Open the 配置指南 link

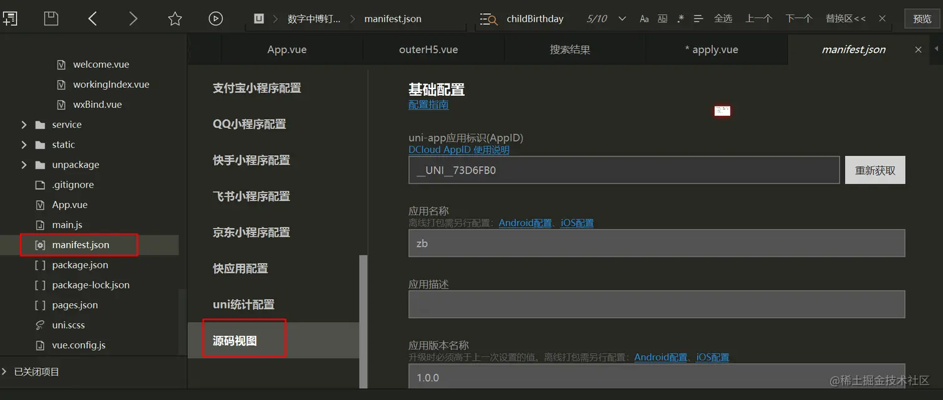[x=428, y=105]
